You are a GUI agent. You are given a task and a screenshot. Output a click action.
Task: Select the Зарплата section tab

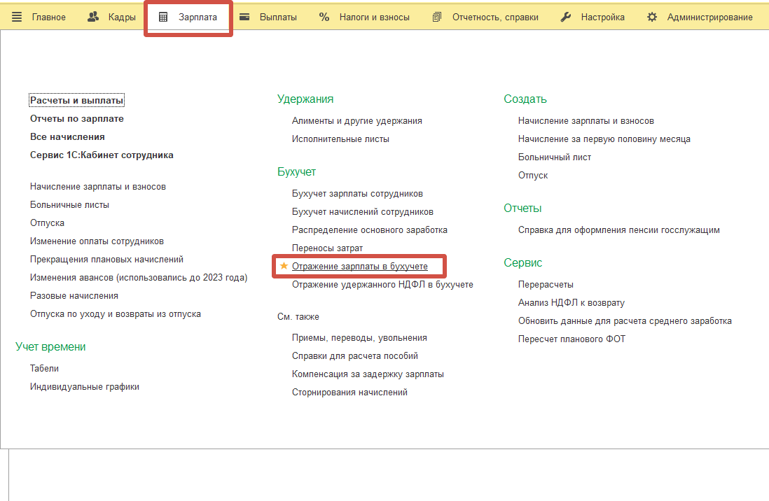pos(198,17)
